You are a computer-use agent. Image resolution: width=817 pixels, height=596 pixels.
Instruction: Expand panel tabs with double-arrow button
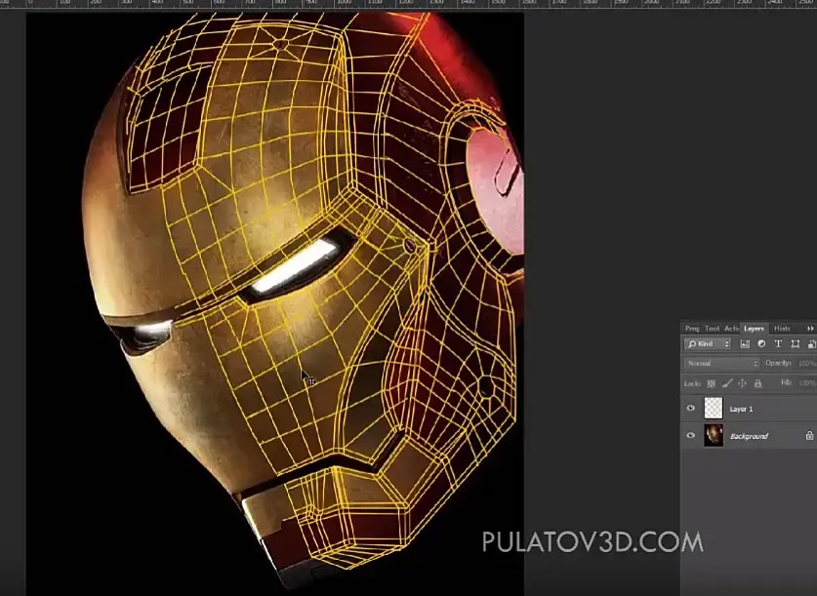tap(810, 328)
